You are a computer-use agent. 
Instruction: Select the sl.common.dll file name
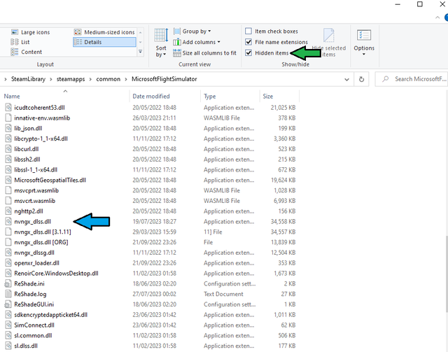(x=33, y=335)
